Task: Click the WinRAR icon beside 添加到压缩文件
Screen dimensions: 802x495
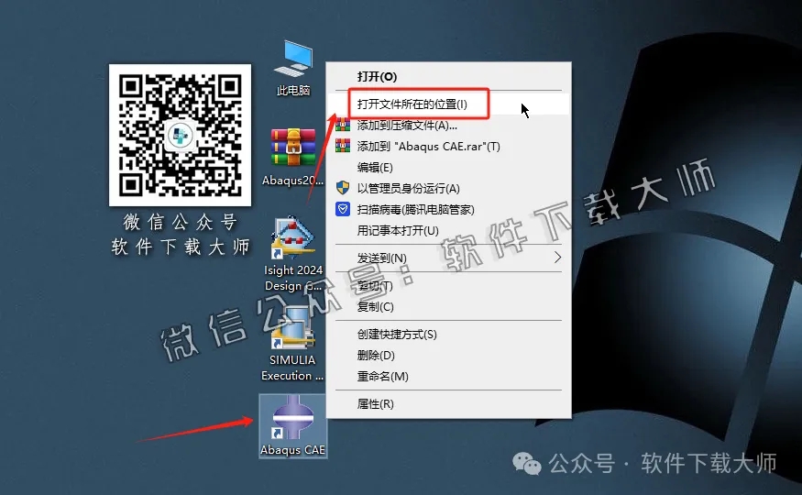Action: [343, 125]
